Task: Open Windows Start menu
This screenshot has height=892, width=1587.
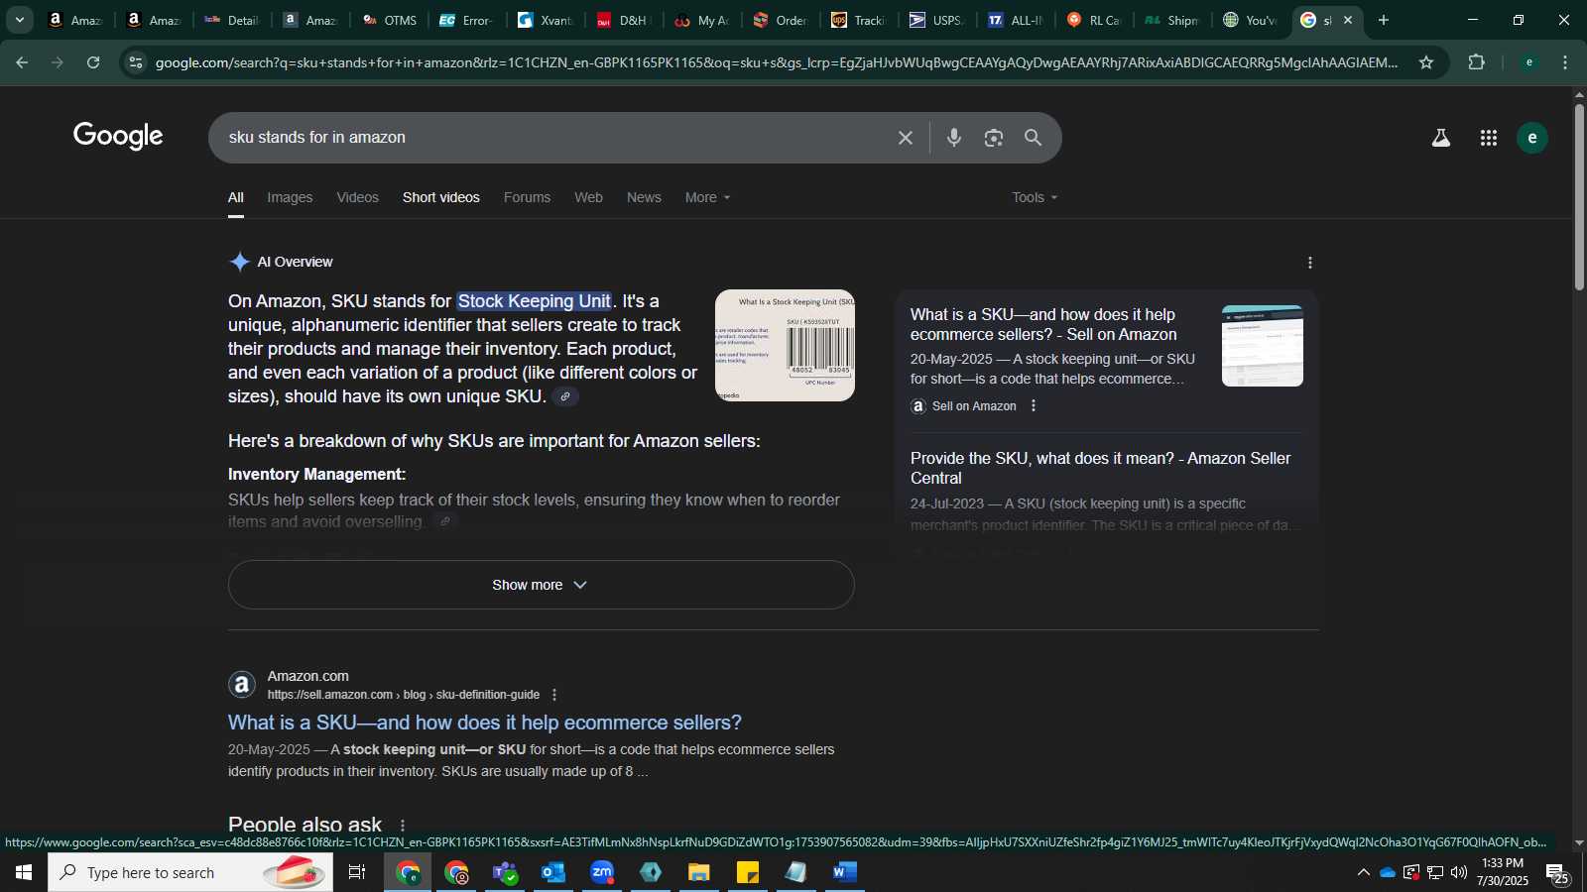Action: tap(24, 872)
